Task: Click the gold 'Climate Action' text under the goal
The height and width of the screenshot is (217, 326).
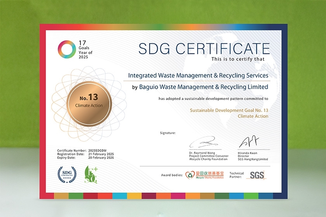Action: coord(253,116)
